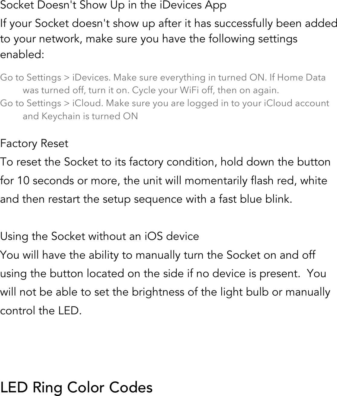Click the word 'enabled:' before the settings list
The width and height of the screenshot is (337, 396).
pyautogui.click(x=23, y=55)
